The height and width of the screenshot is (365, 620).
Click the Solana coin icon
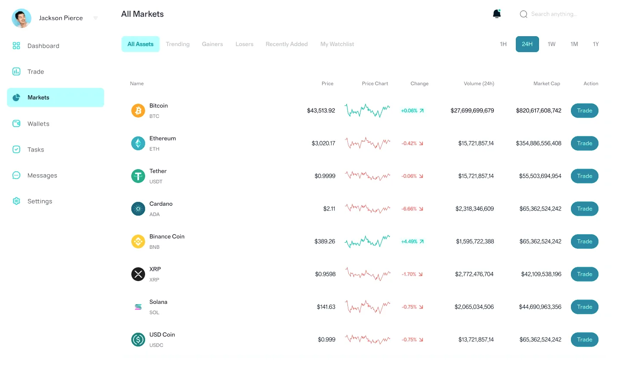(138, 307)
